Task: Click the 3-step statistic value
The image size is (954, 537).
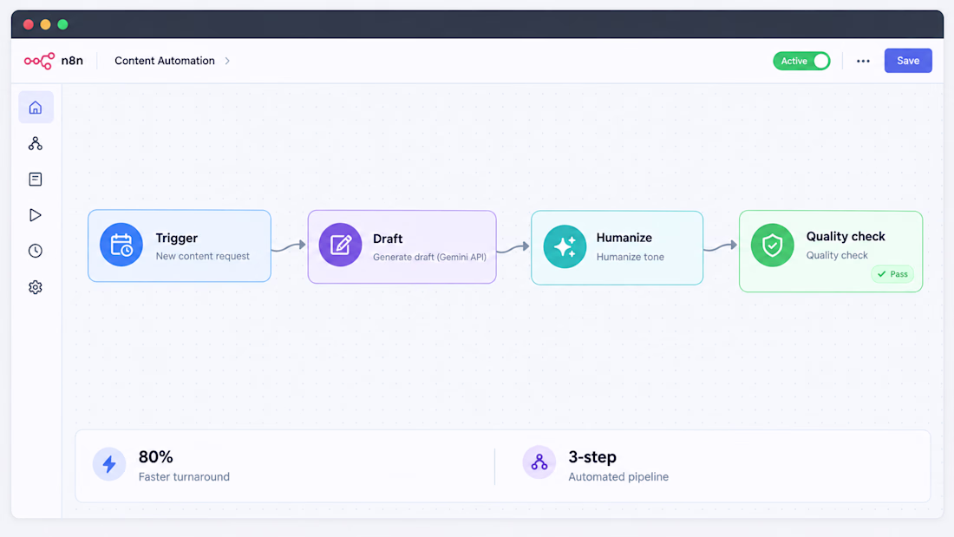Action: (x=592, y=456)
